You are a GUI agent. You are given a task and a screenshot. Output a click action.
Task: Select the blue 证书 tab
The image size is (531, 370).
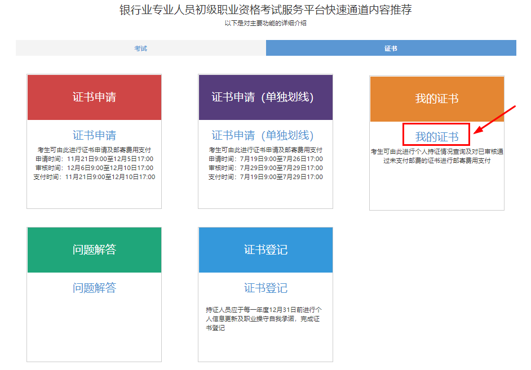pos(391,48)
